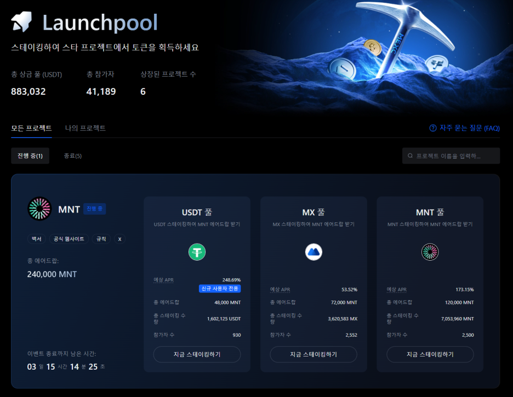This screenshot has width=513, height=397.
Task: Click the 3,620,583 MX staked amount
Action: point(343,319)
